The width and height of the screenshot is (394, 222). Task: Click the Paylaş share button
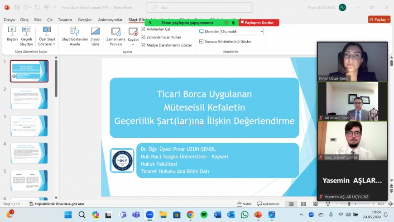[379, 19]
